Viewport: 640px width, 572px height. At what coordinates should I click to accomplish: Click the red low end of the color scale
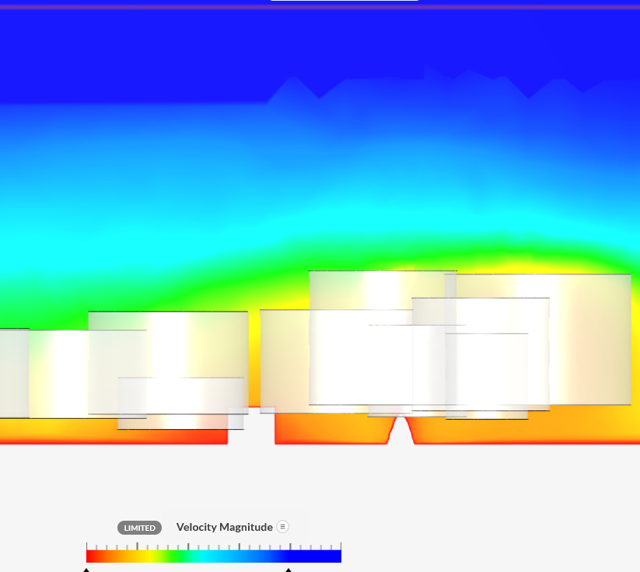coord(93,555)
